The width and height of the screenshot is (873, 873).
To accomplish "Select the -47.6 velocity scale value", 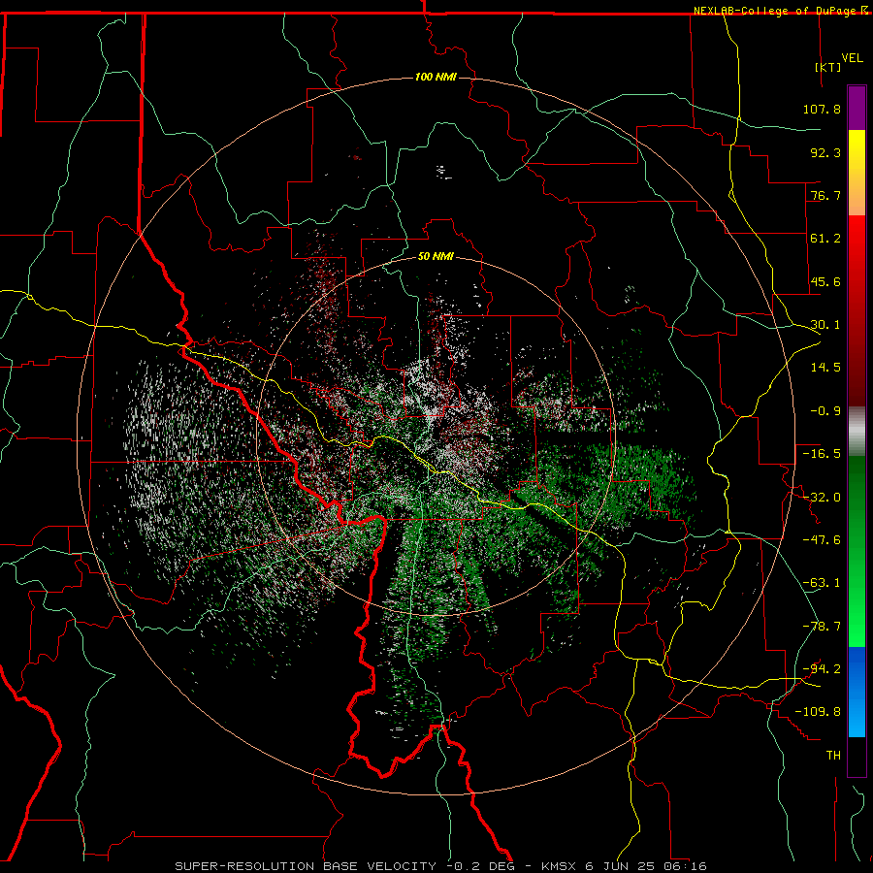I will [822, 540].
